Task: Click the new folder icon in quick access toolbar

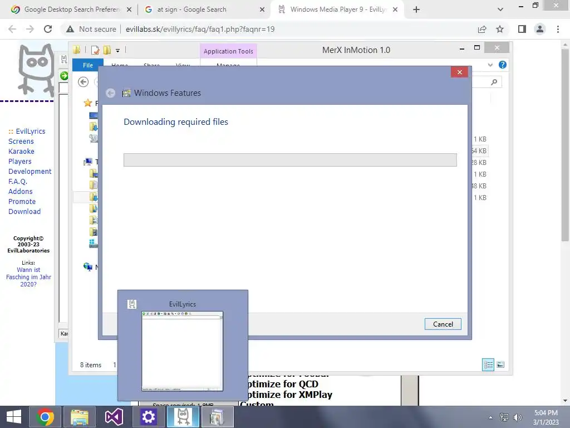Action: pos(107,50)
